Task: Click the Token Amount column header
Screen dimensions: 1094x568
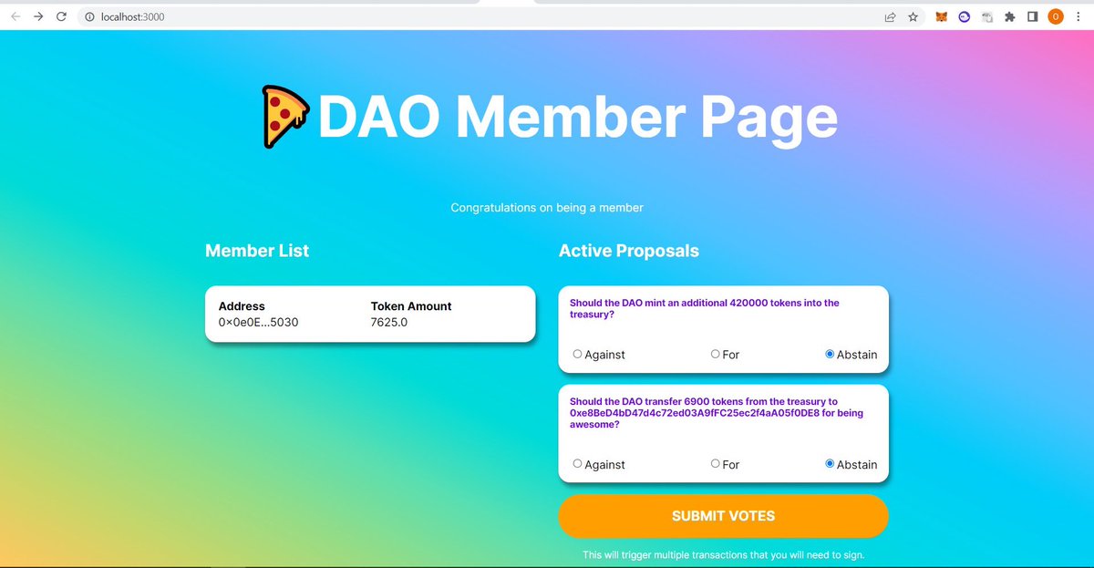Action: point(411,306)
